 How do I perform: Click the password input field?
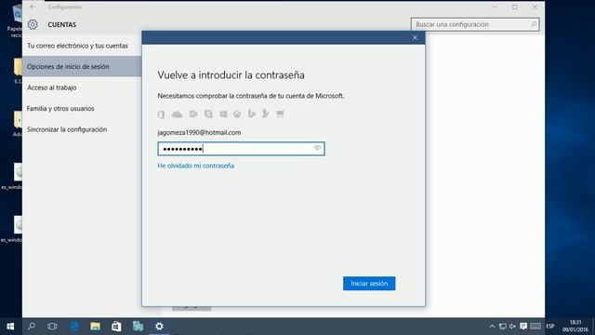tap(241, 149)
